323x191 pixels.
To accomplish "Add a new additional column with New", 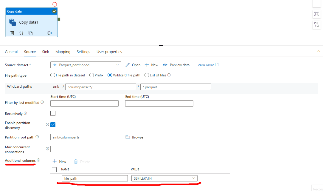I will [x=59, y=161].
